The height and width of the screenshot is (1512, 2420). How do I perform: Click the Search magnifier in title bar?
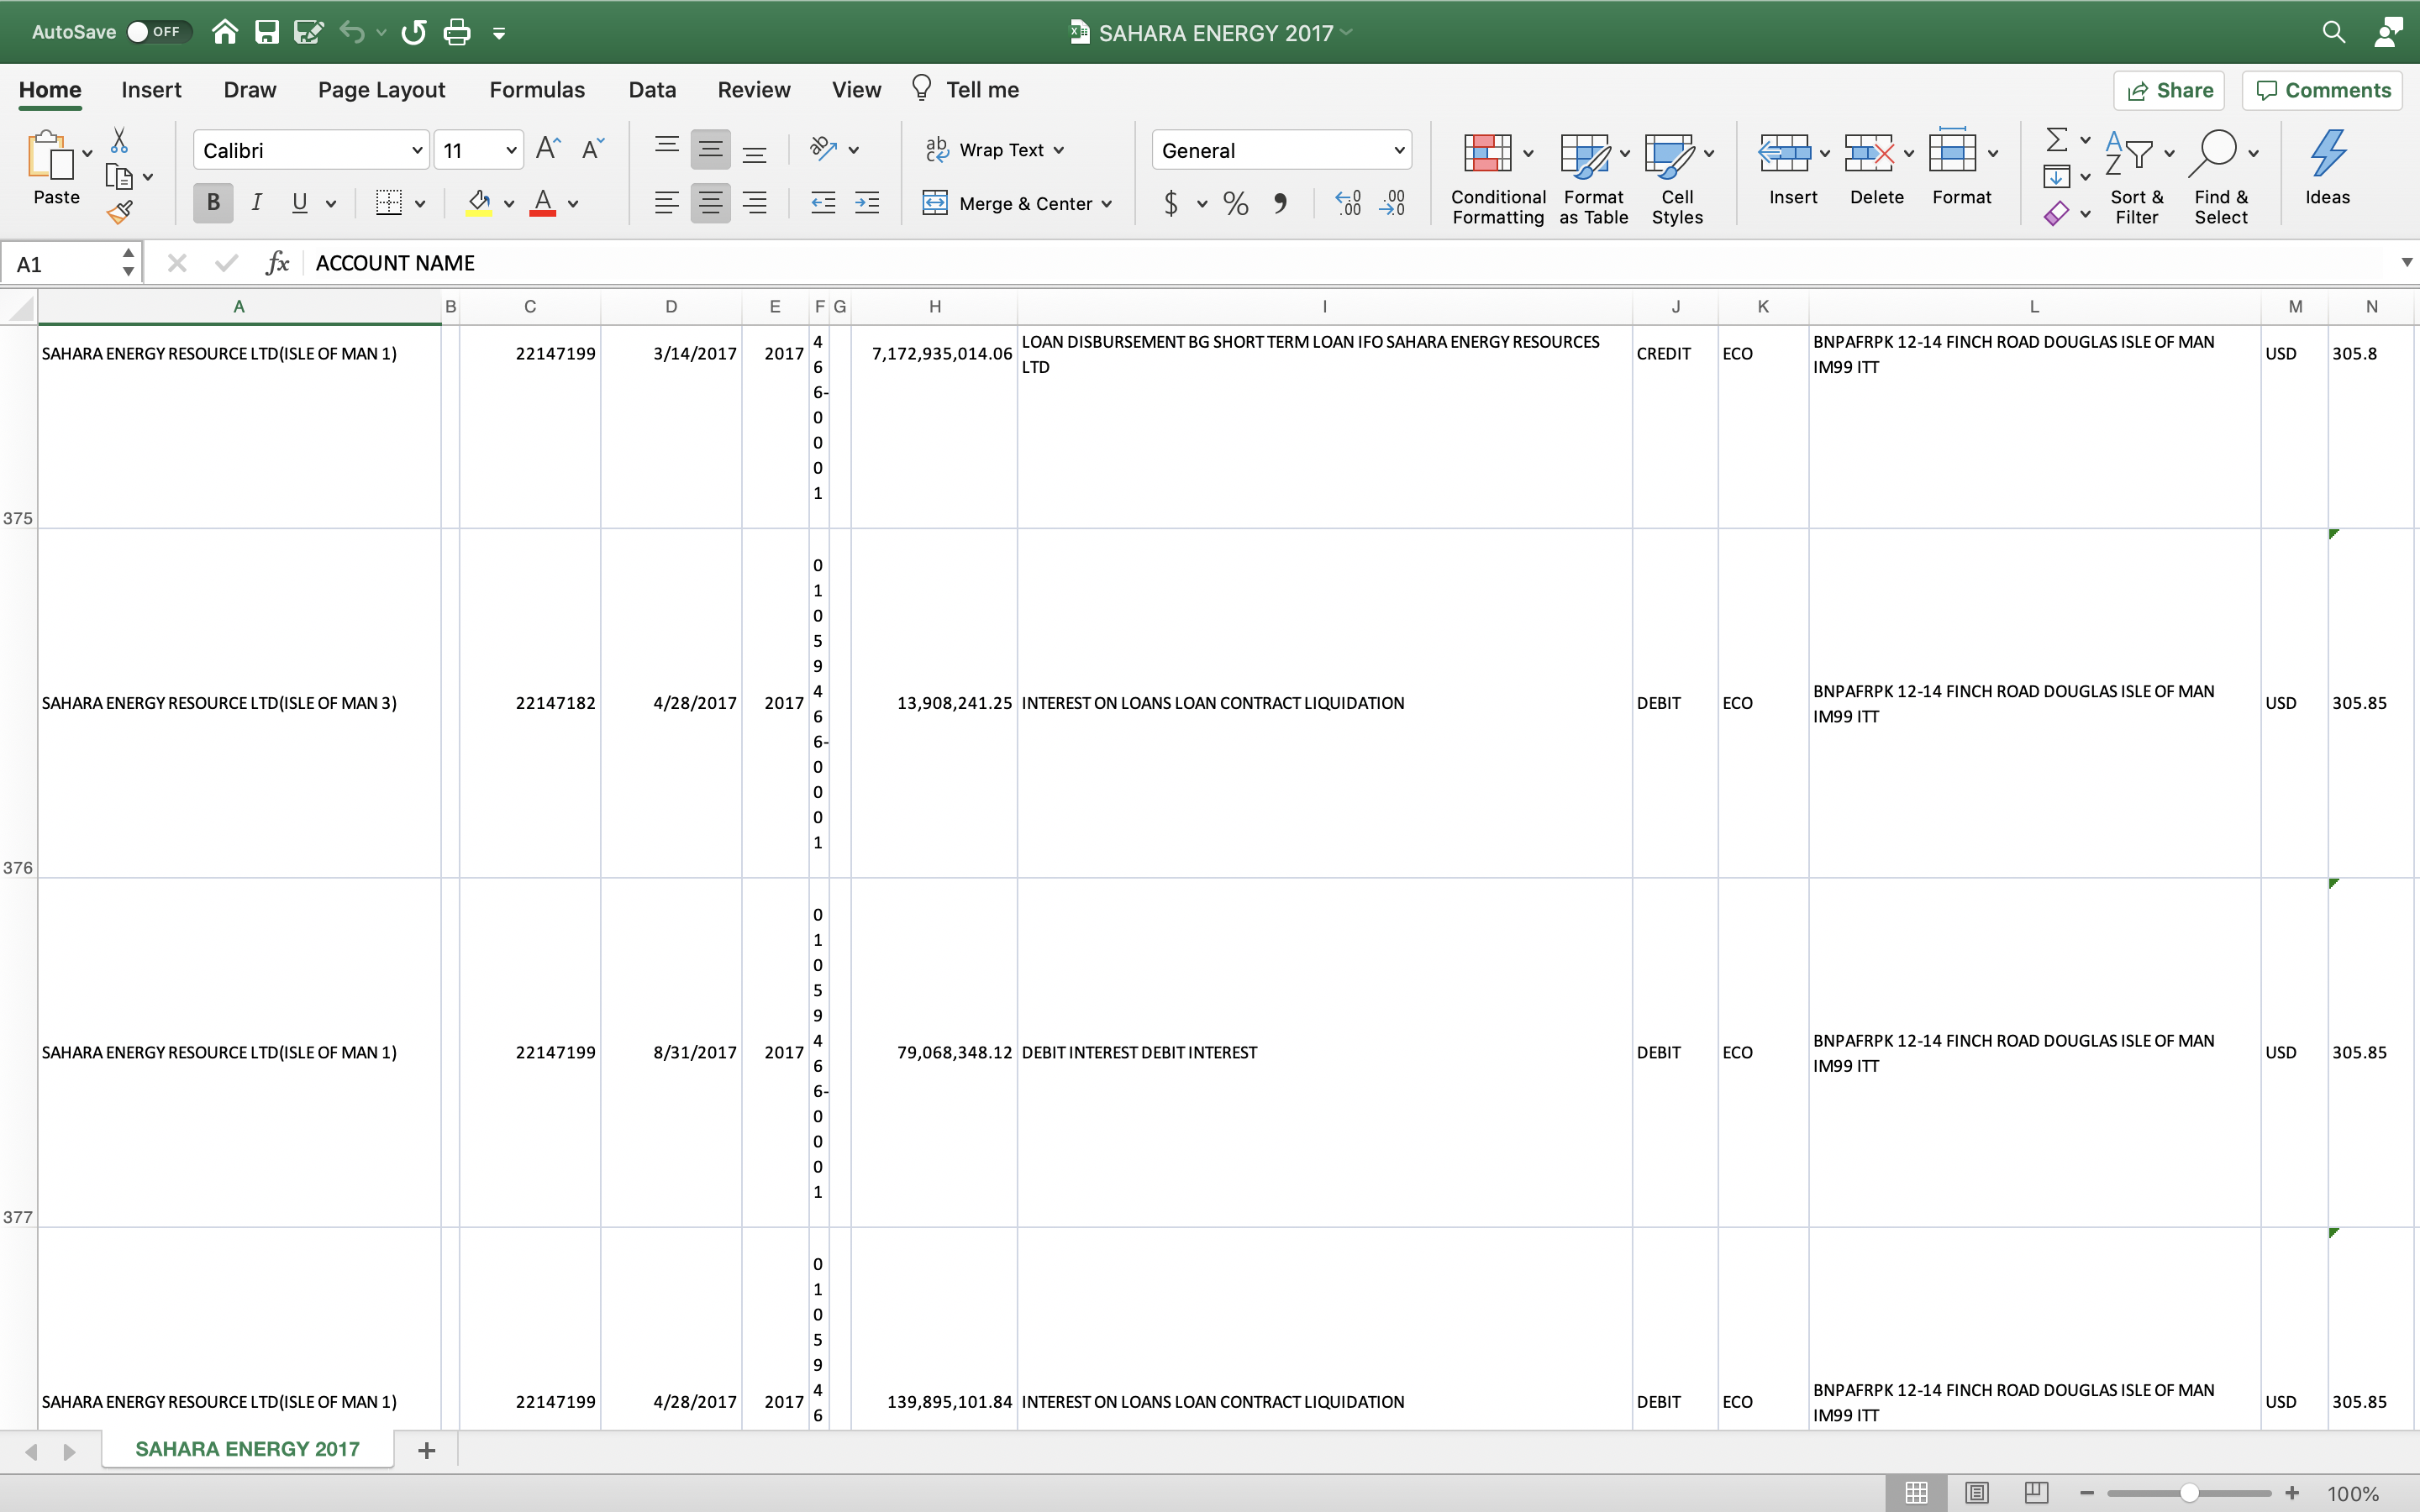pyautogui.click(x=2333, y=32)
